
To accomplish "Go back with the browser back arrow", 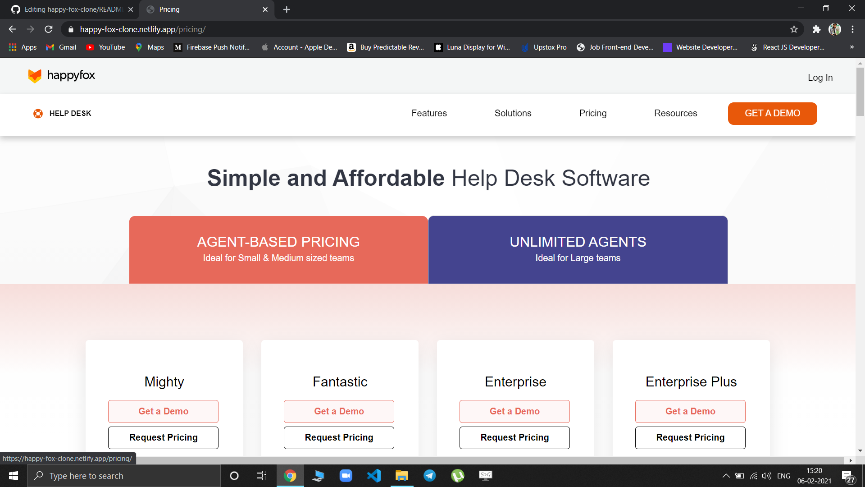I will [12, 29].
